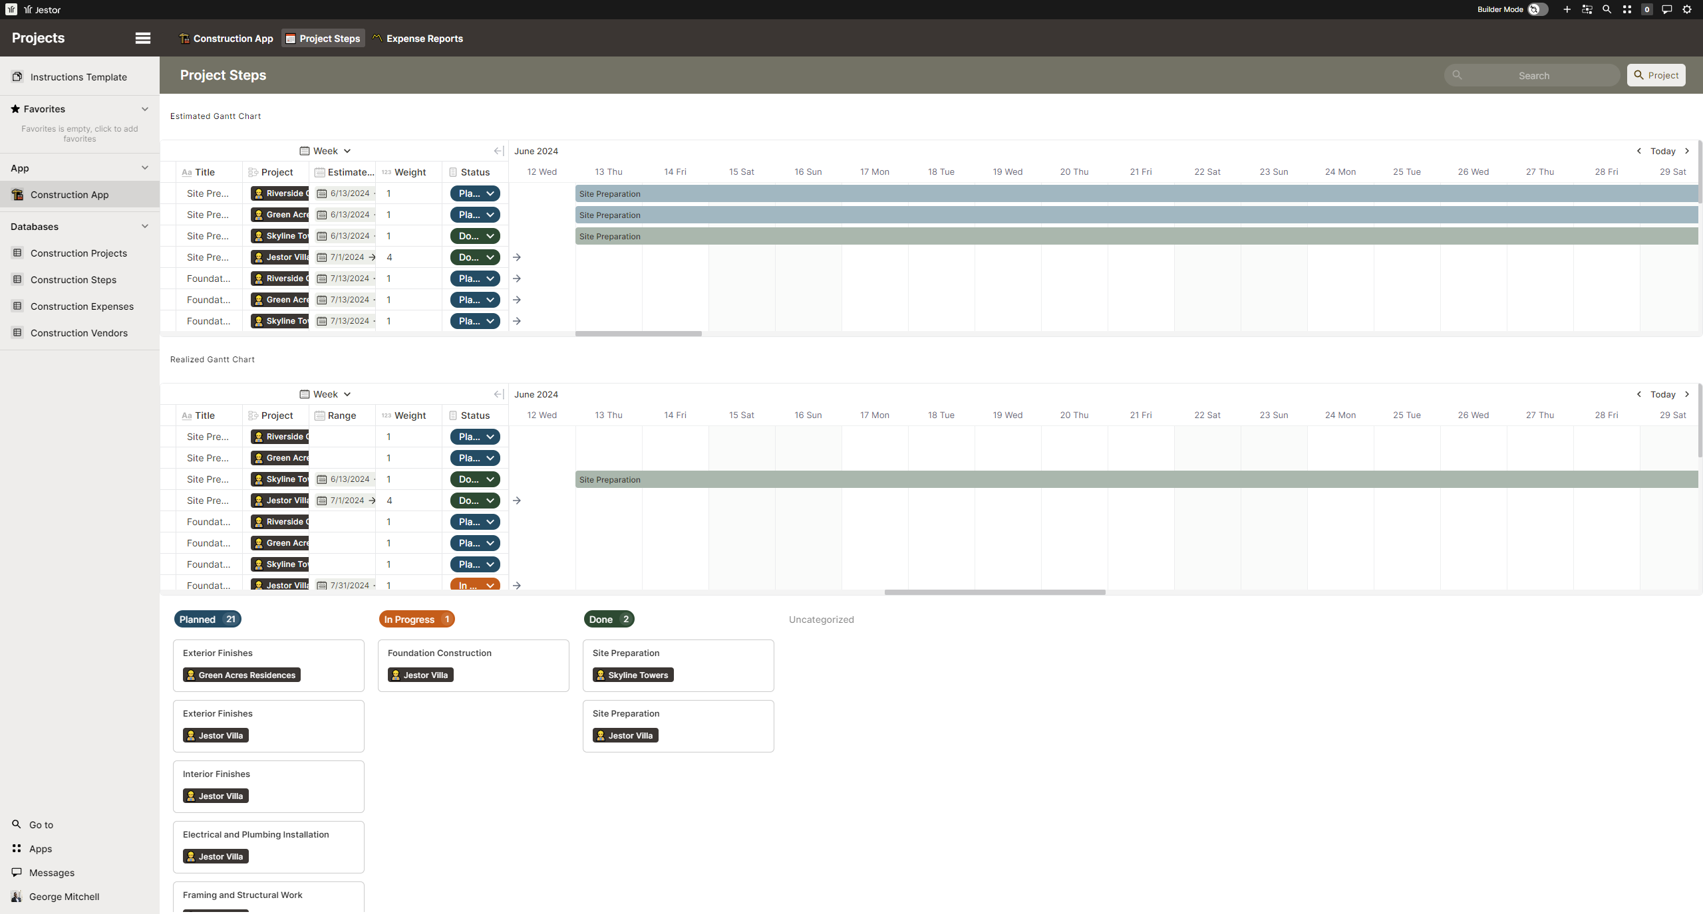
Task: Click the Project filter button
Action: 1656,75
